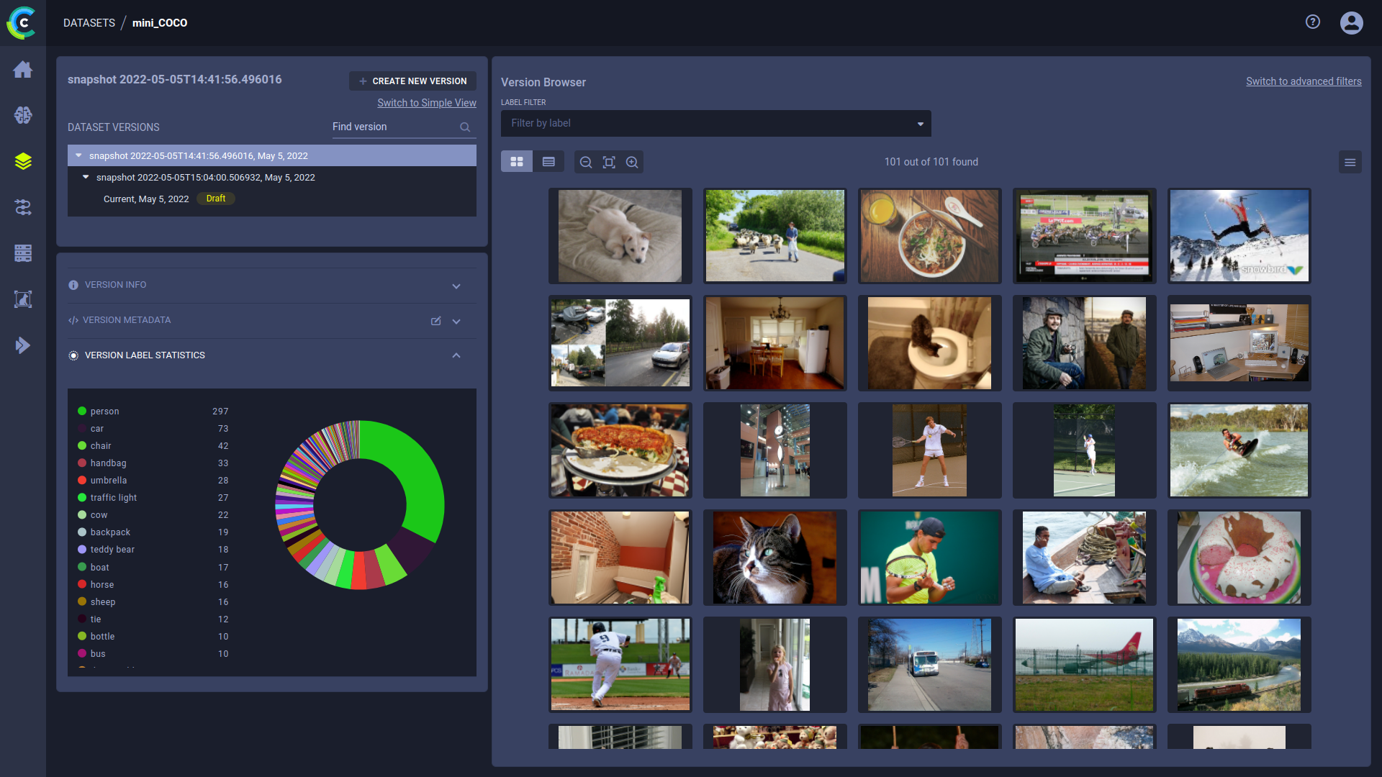Zoom out thumbnails with magnifier minus
The image size is (1382, 777).
(x=586, y=163)
